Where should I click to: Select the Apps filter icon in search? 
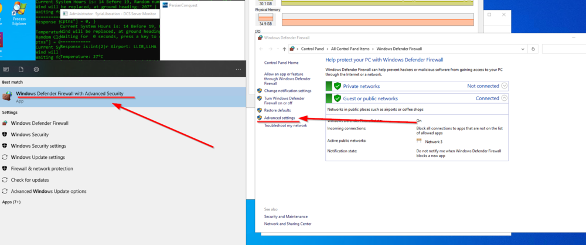point(6,69)
